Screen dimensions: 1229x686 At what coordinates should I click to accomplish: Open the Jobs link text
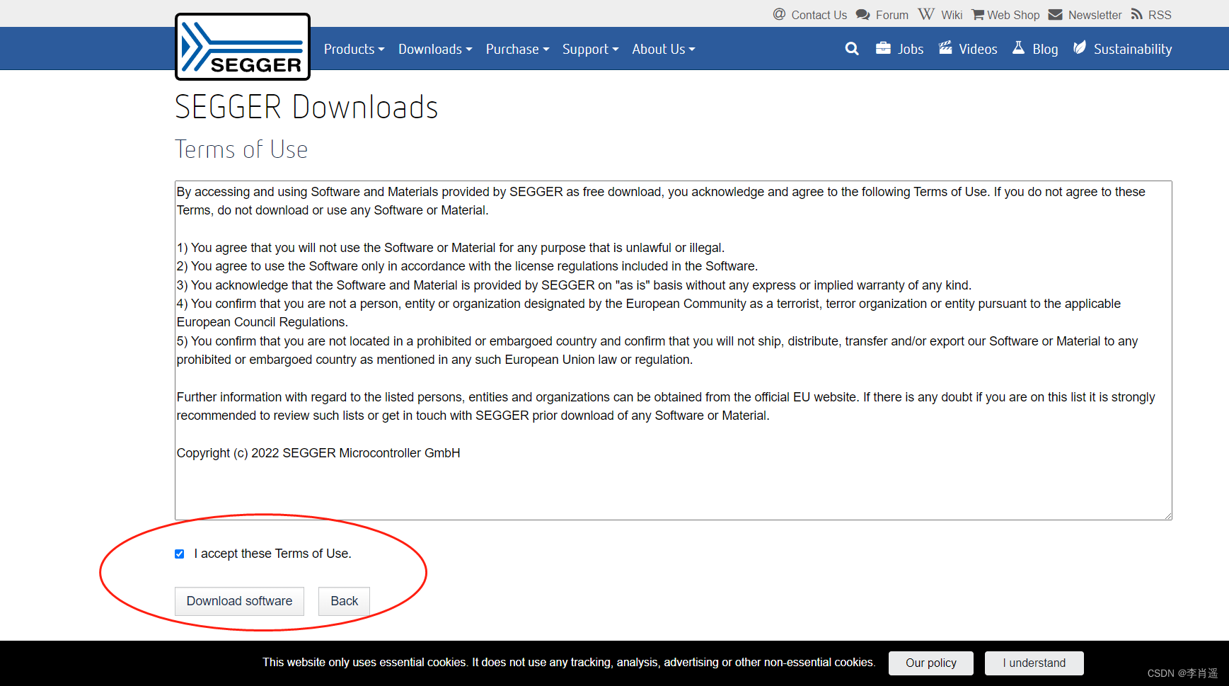point(911,49)
